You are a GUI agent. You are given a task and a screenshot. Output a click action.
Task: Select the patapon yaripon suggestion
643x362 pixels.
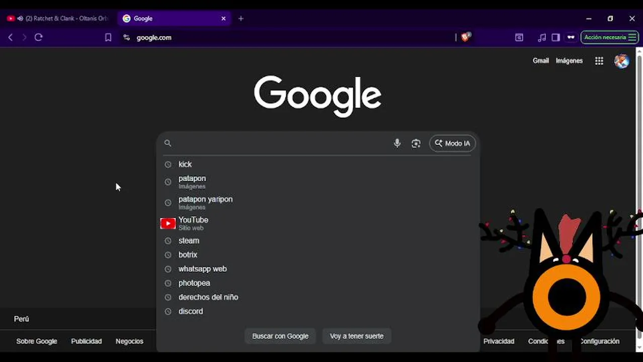(x=318, y=203)
